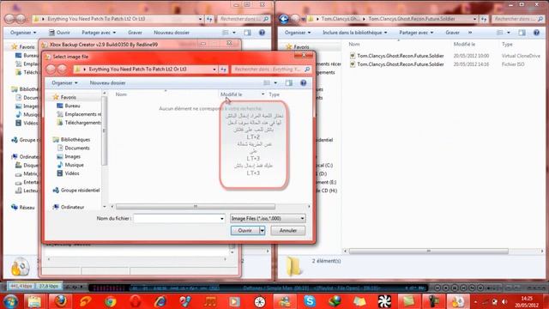Viewport: 549px width, 309px height.
Task: Toggle preview pane in Ghost Recon explorer window
Action: point(522,33)
